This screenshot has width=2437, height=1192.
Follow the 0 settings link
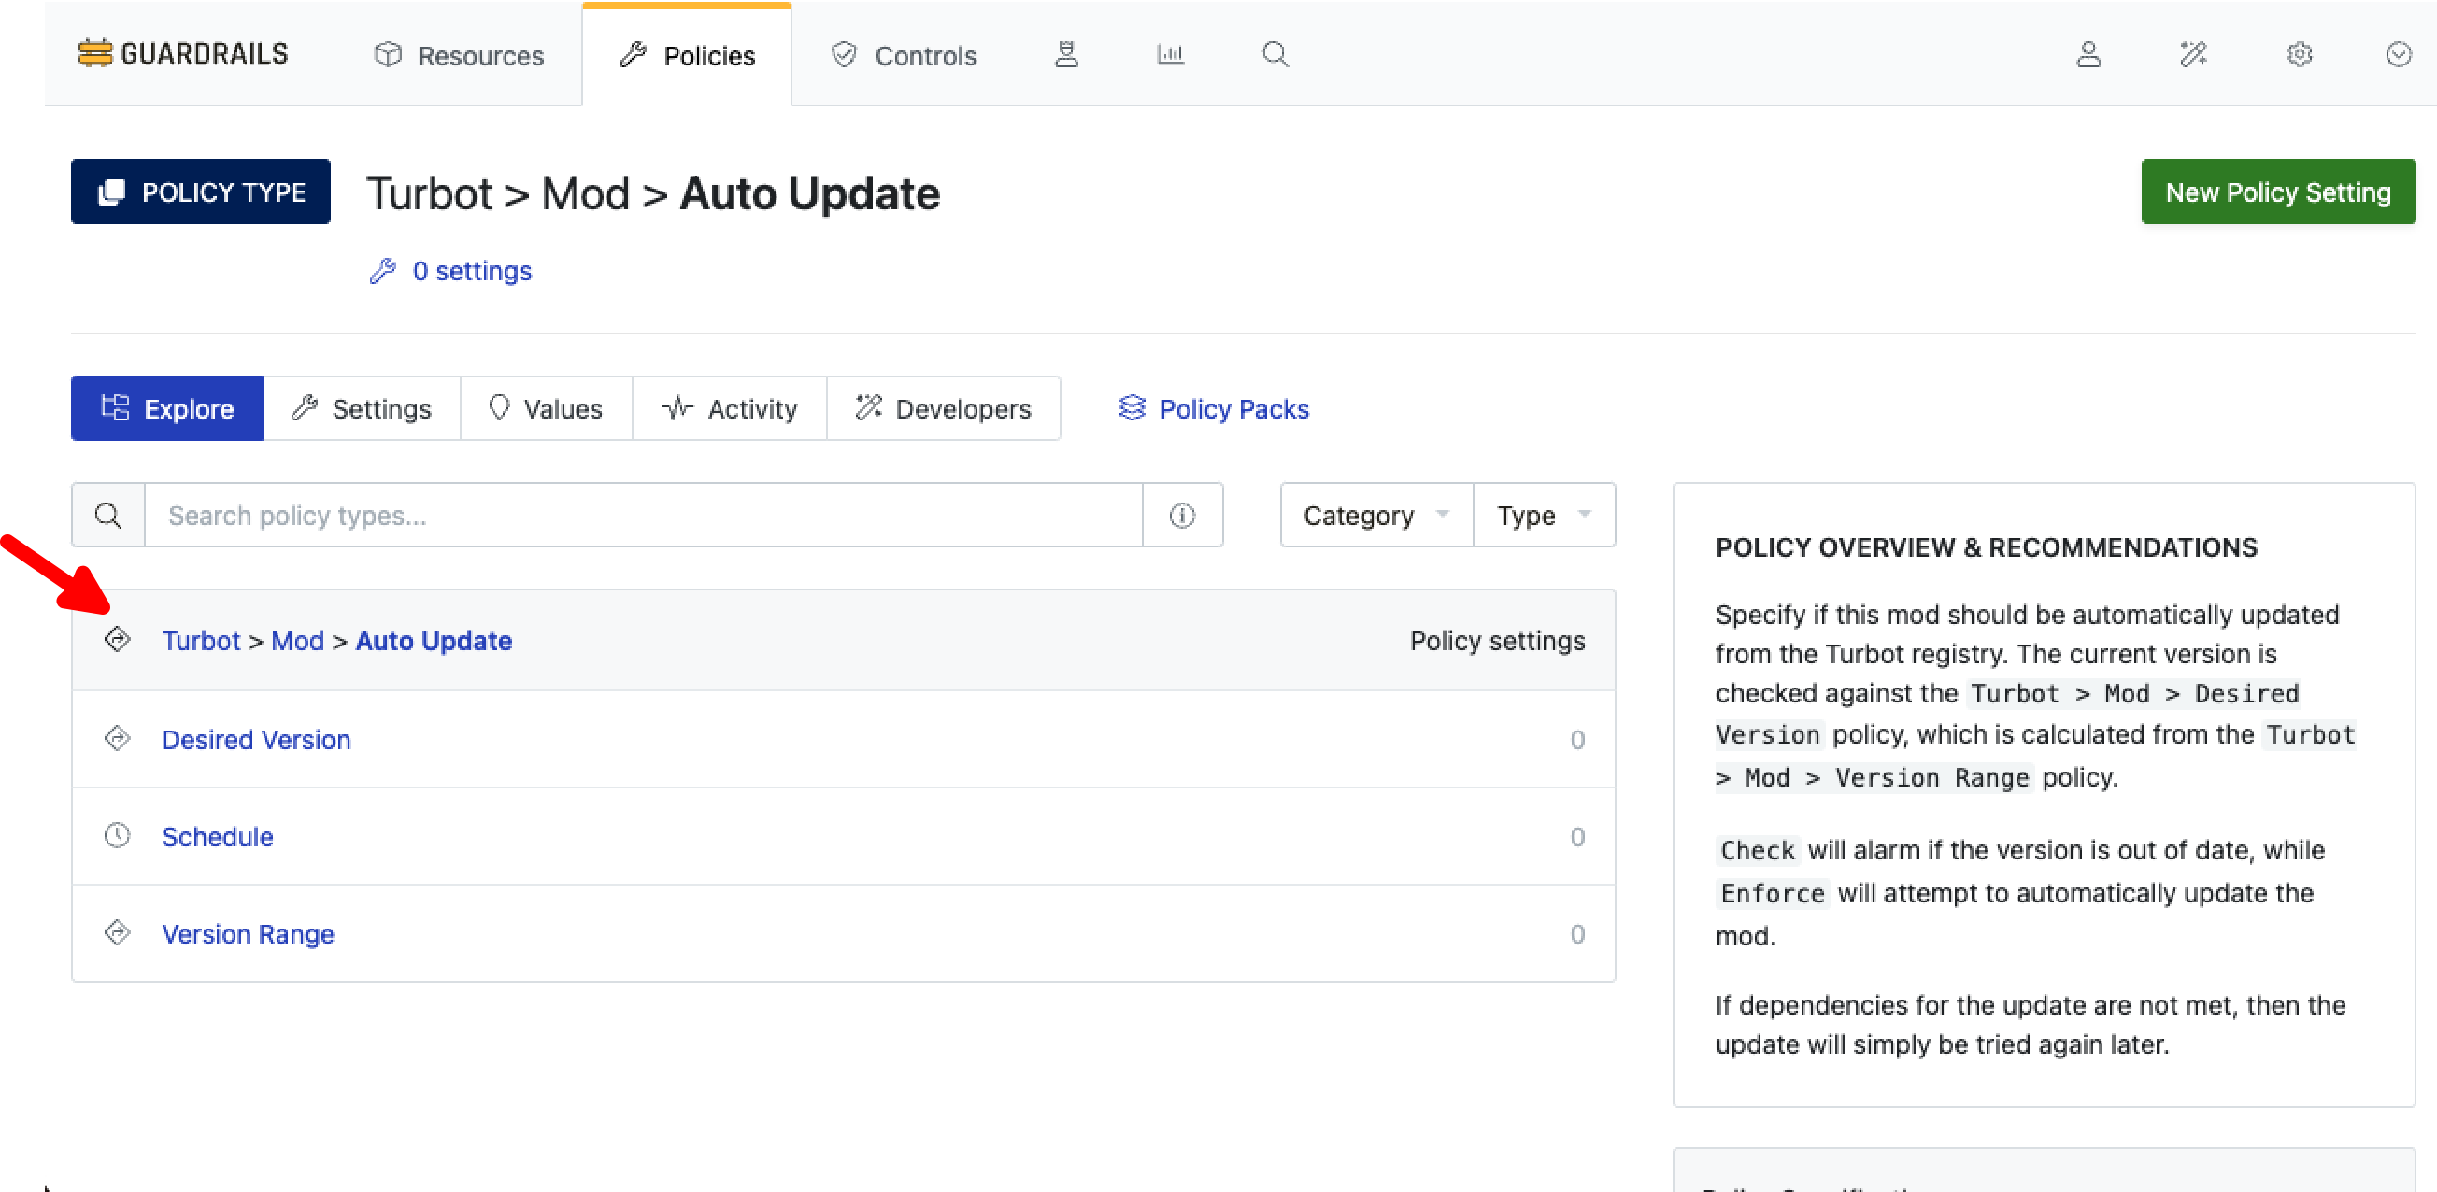tap(471, 272)
